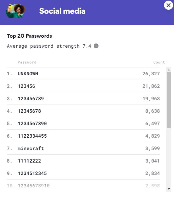Select the UNKNOWN password row
Viewport: 174px width, 199px height.
83,74
